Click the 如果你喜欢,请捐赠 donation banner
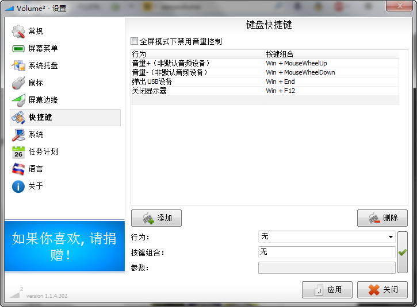Screen dimensions: 417x307 click(64, 246)
